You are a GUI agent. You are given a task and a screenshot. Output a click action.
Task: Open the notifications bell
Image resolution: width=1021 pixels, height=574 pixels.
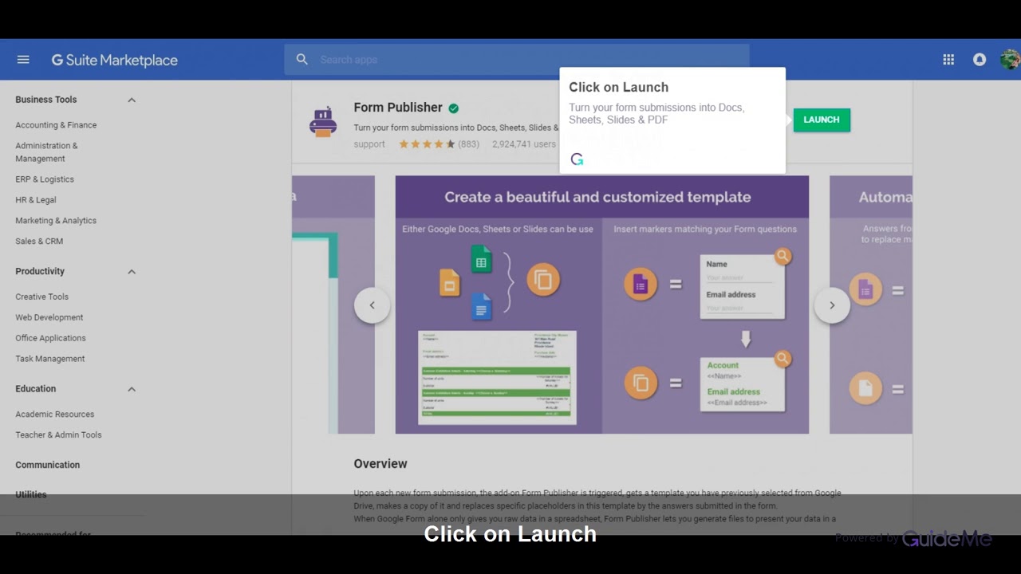coord(980,60)
